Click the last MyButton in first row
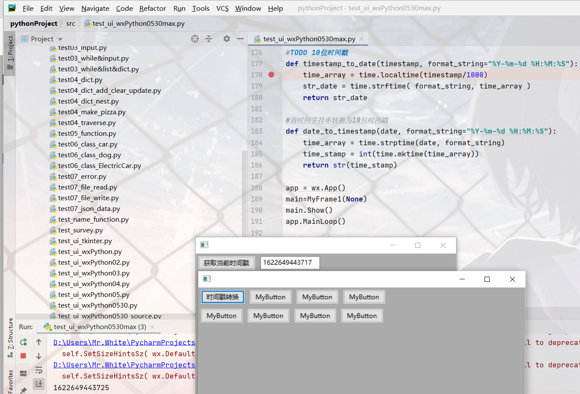This screenshot has height=394, width=580. (x=364, y=297)
